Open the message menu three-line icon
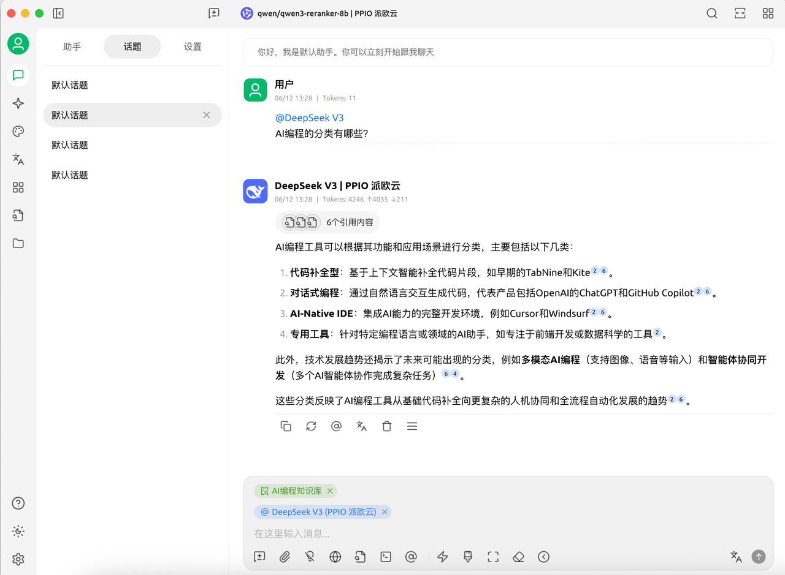Image resolution: width=785 pixels, height=575 pixels. point(412,426)
